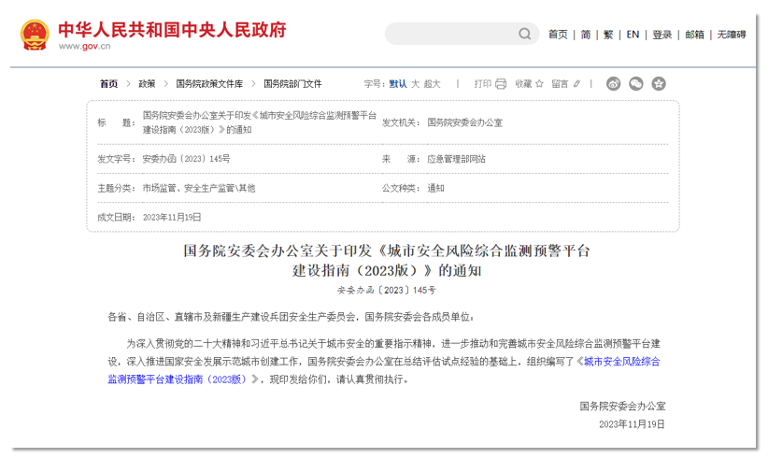Open 国务院政策文件库 breadcrumb
This screenshot has width=768, height=458.
click(x=209, y=84)
